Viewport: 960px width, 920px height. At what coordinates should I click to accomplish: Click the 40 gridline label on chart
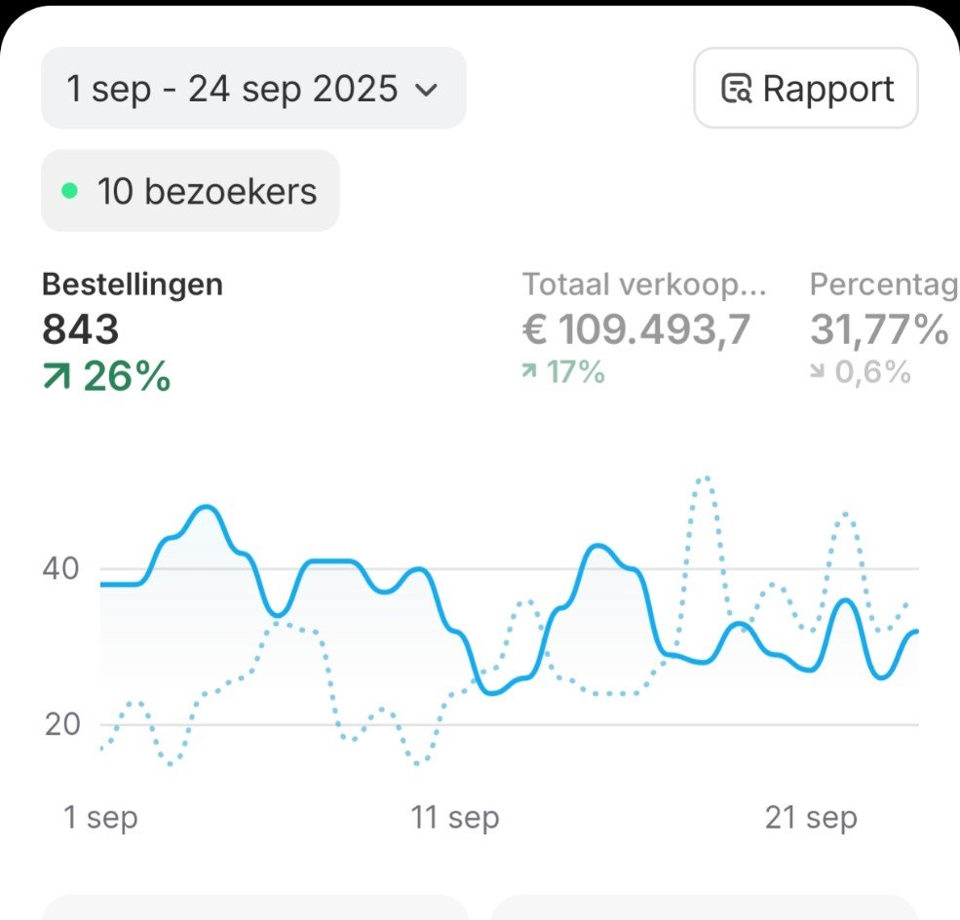tap(63, 568)
